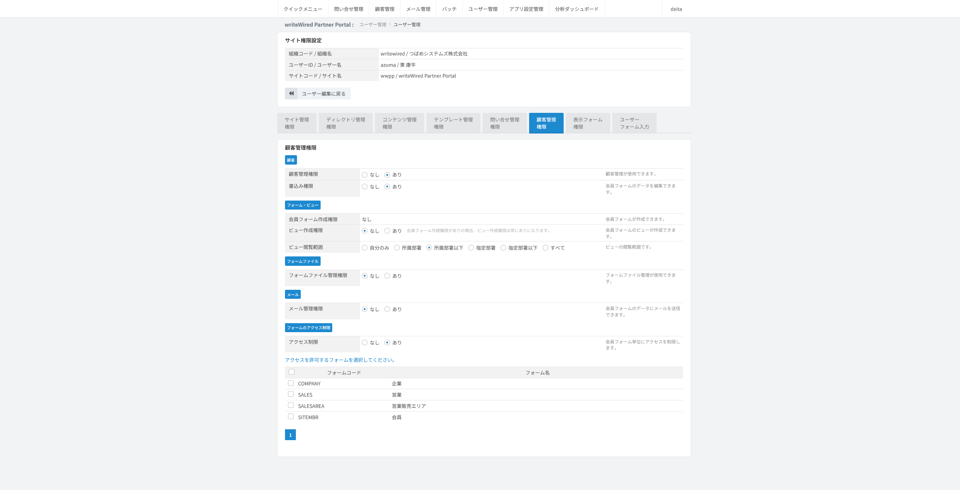Viewport: 960px width, 490px height.
Task: Click the フォームファイル section label
Action: 303,261
